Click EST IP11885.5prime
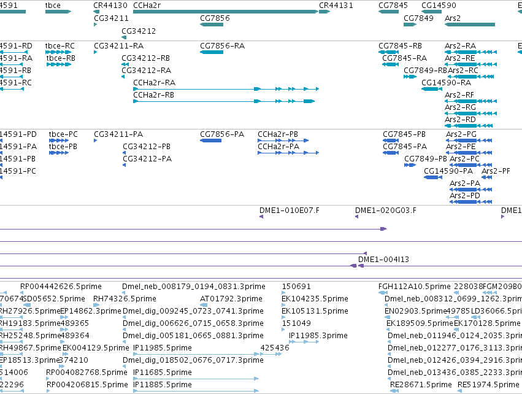This screenshot has width=522, height=394. (x=163, y=385)
